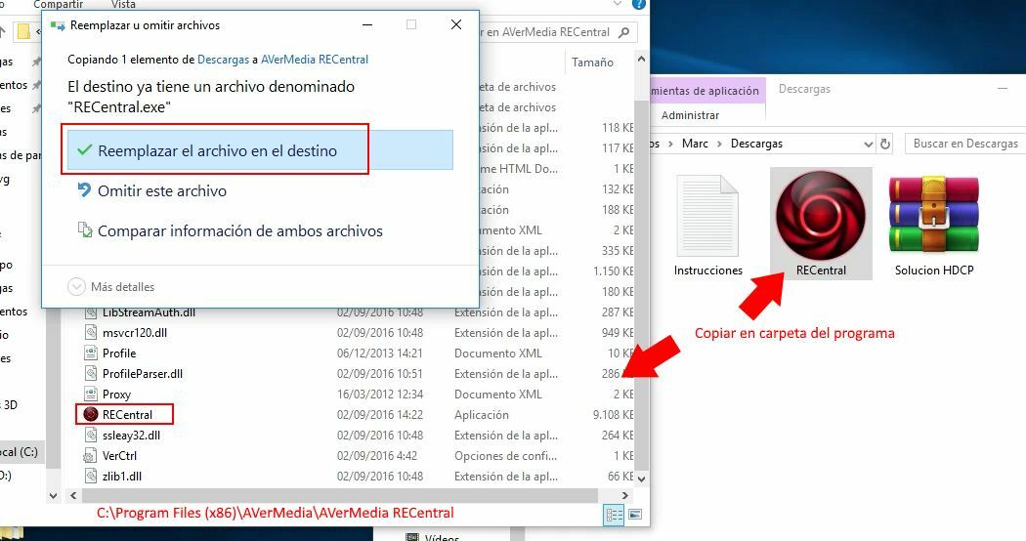This screenshot has width=1026, height=541.
Task: Select the VerCtrl configuration file
Action: (119, 456)
